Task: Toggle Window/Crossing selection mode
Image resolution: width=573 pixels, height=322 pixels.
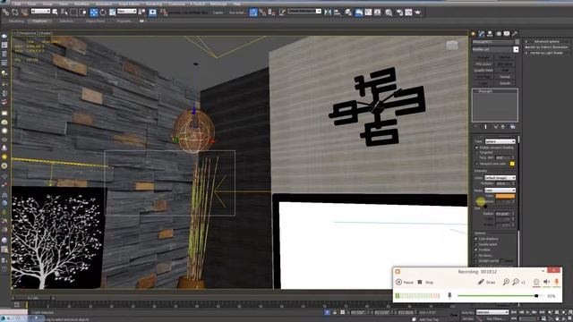Action: coord(83,12)
